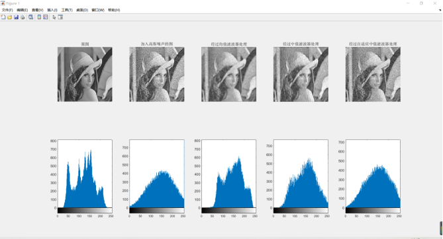This screenshot has width=443, height=239.
Task: Click the title text 加入高斯噪声的图
Action: (157, 44)
